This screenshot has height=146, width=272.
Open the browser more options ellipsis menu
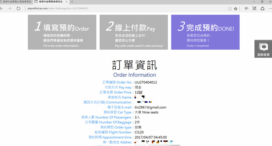(270, 9)
